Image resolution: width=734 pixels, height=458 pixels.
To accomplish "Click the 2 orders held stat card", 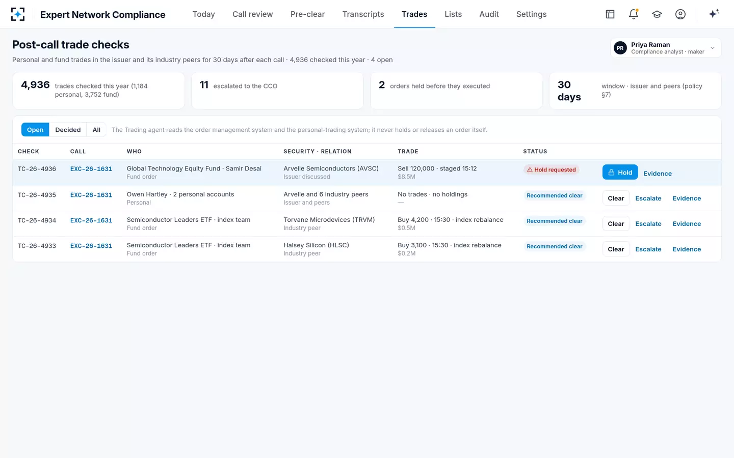I will point(456,91).
